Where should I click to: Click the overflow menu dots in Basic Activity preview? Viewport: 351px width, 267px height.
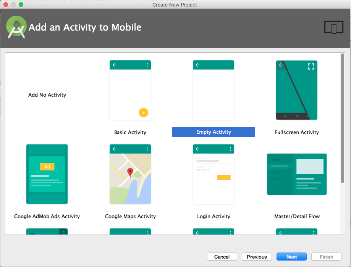pyautogui.click(x=147, y=65)
